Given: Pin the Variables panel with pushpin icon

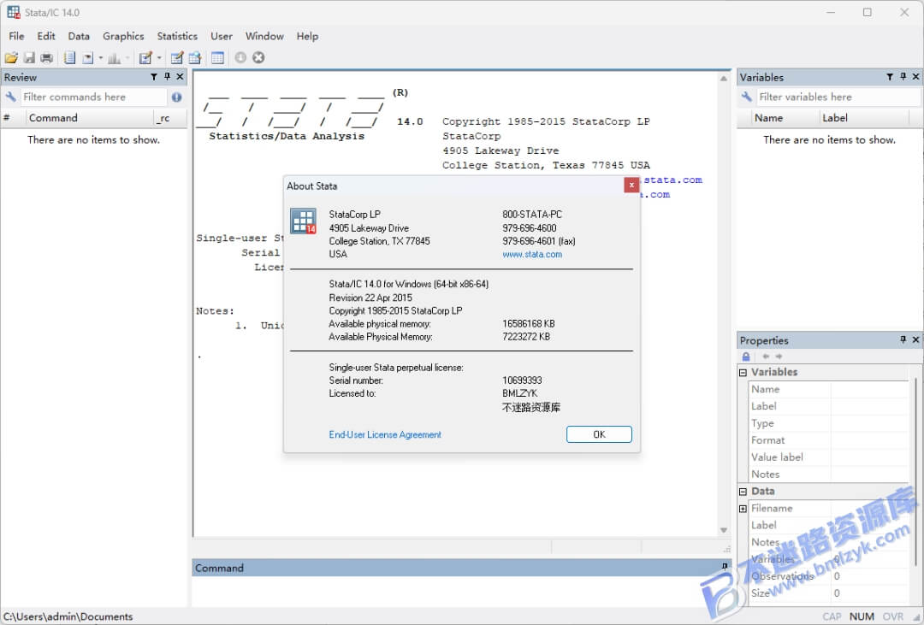Looking at the screenshot, I should (x=903, y=77).
